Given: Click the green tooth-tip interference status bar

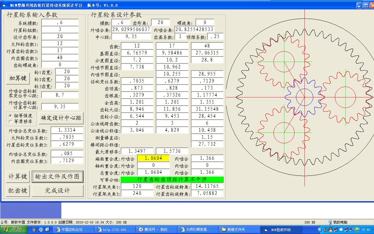Looking at the screenshot, I should coord(172,180).
